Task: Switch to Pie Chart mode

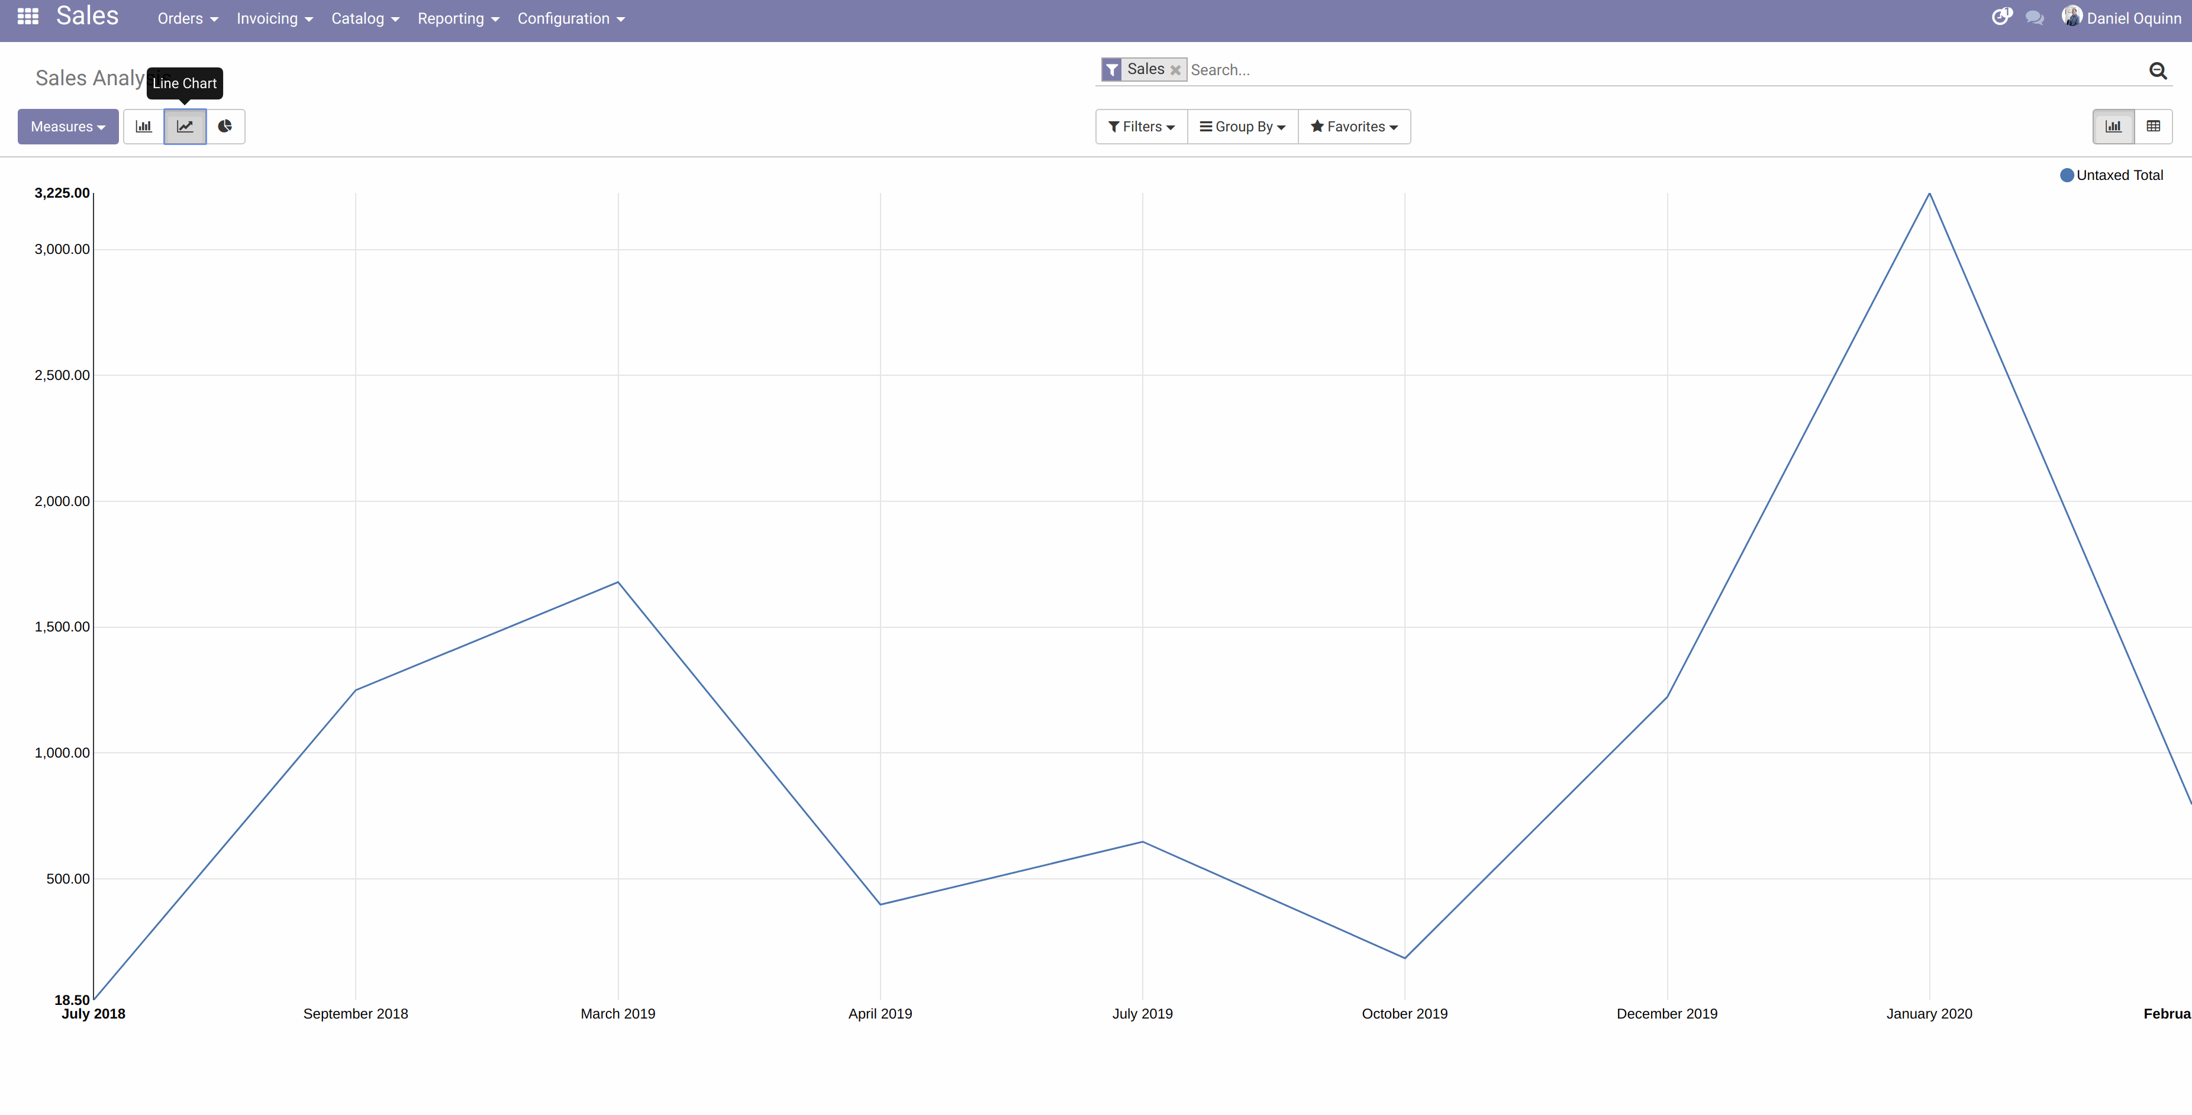Action: (x=225, y=126)
